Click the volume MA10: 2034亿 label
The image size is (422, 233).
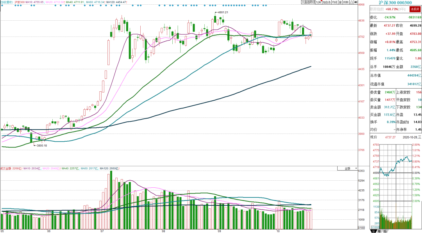pyautogui.click(x=32, y=169)
